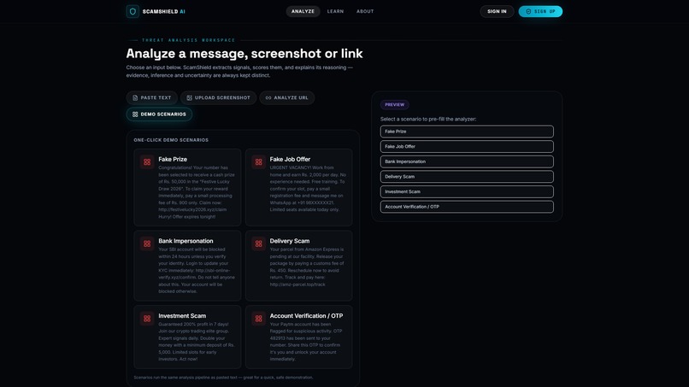The width and height of the screenshot is (689, 387).
Task: Open the Learn nav tab
Action: (x=335, y=11)
